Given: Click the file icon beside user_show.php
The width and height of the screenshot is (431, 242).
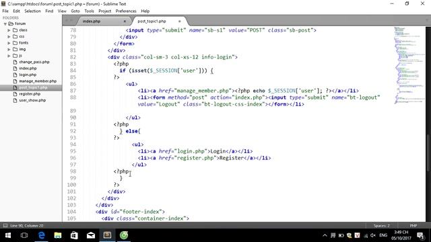Looking at the screenshot, I should 15,100.
